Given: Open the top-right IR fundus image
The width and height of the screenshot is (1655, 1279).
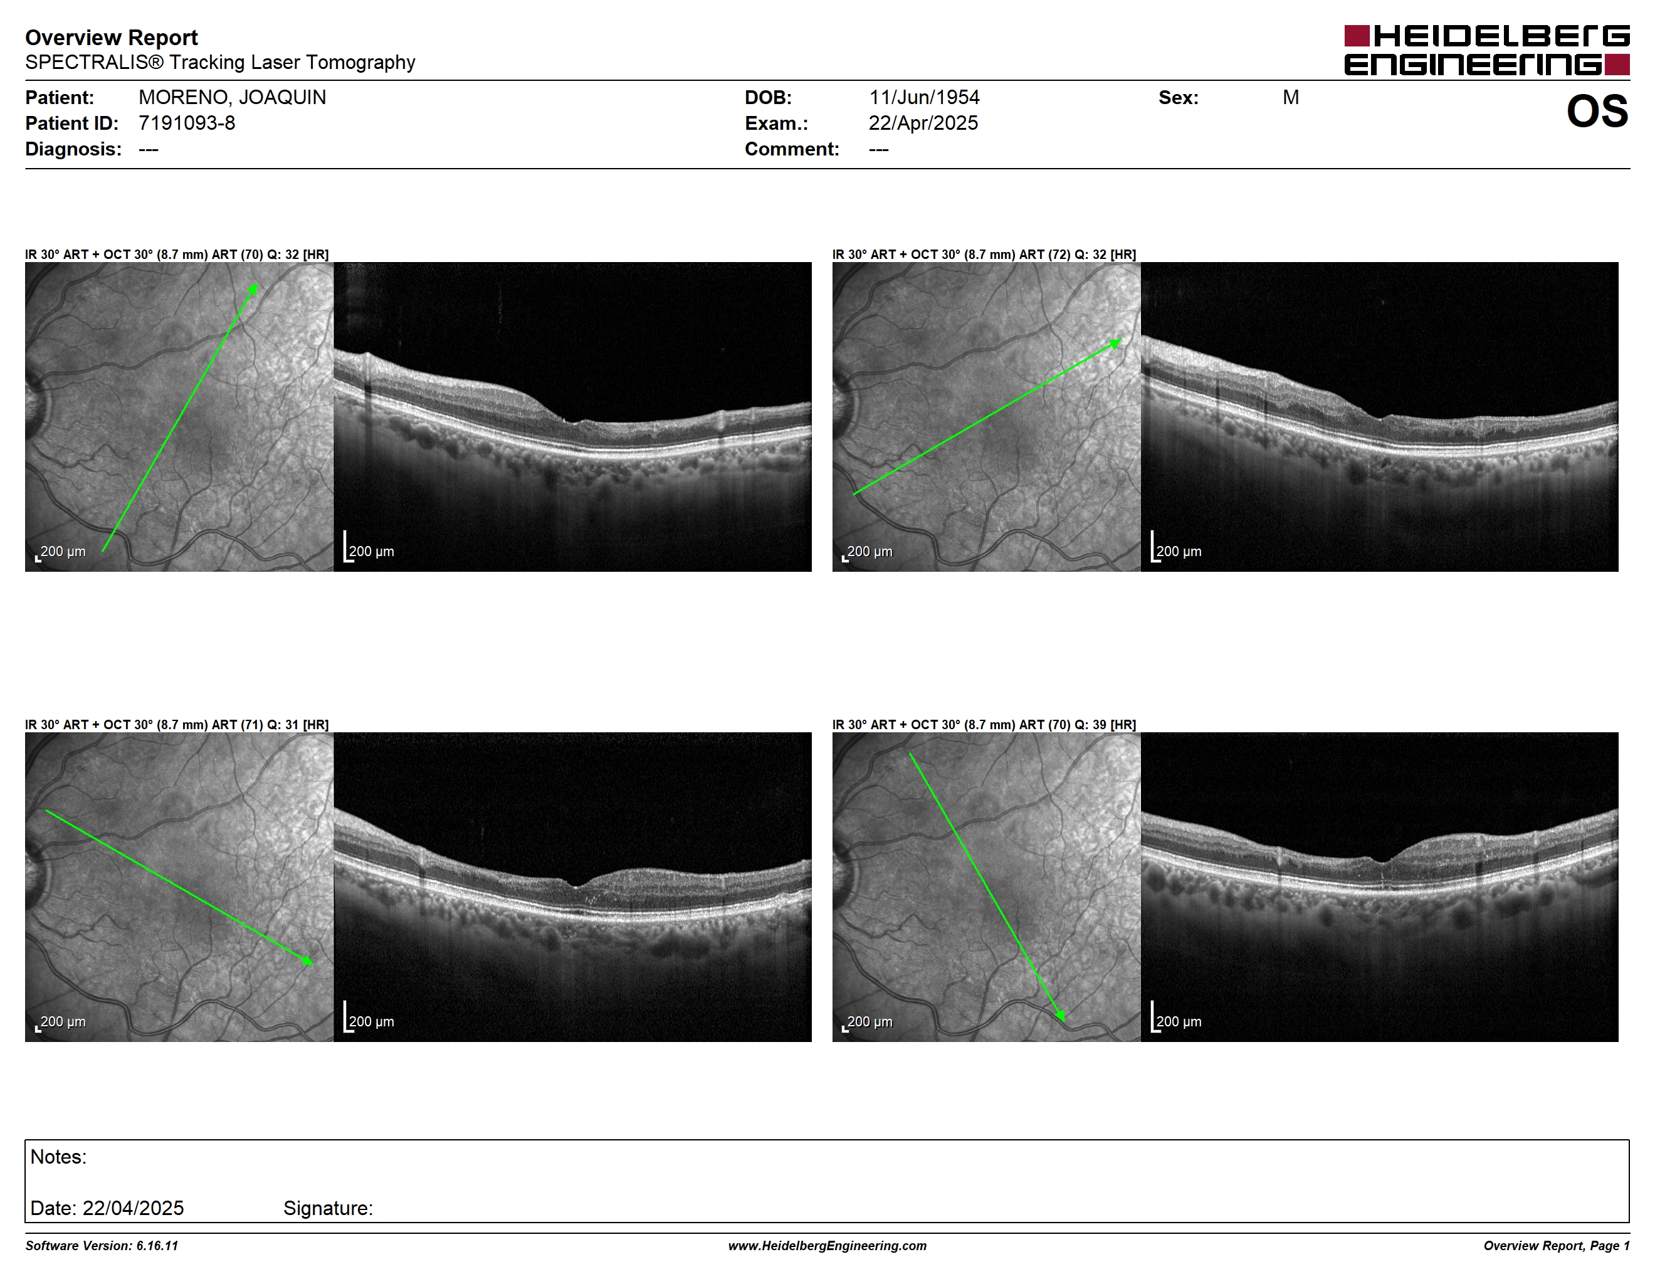Looking at the screenshot, I should tap(986, 417).
